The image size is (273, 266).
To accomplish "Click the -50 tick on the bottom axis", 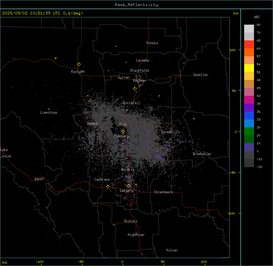I will coord(81,262).
